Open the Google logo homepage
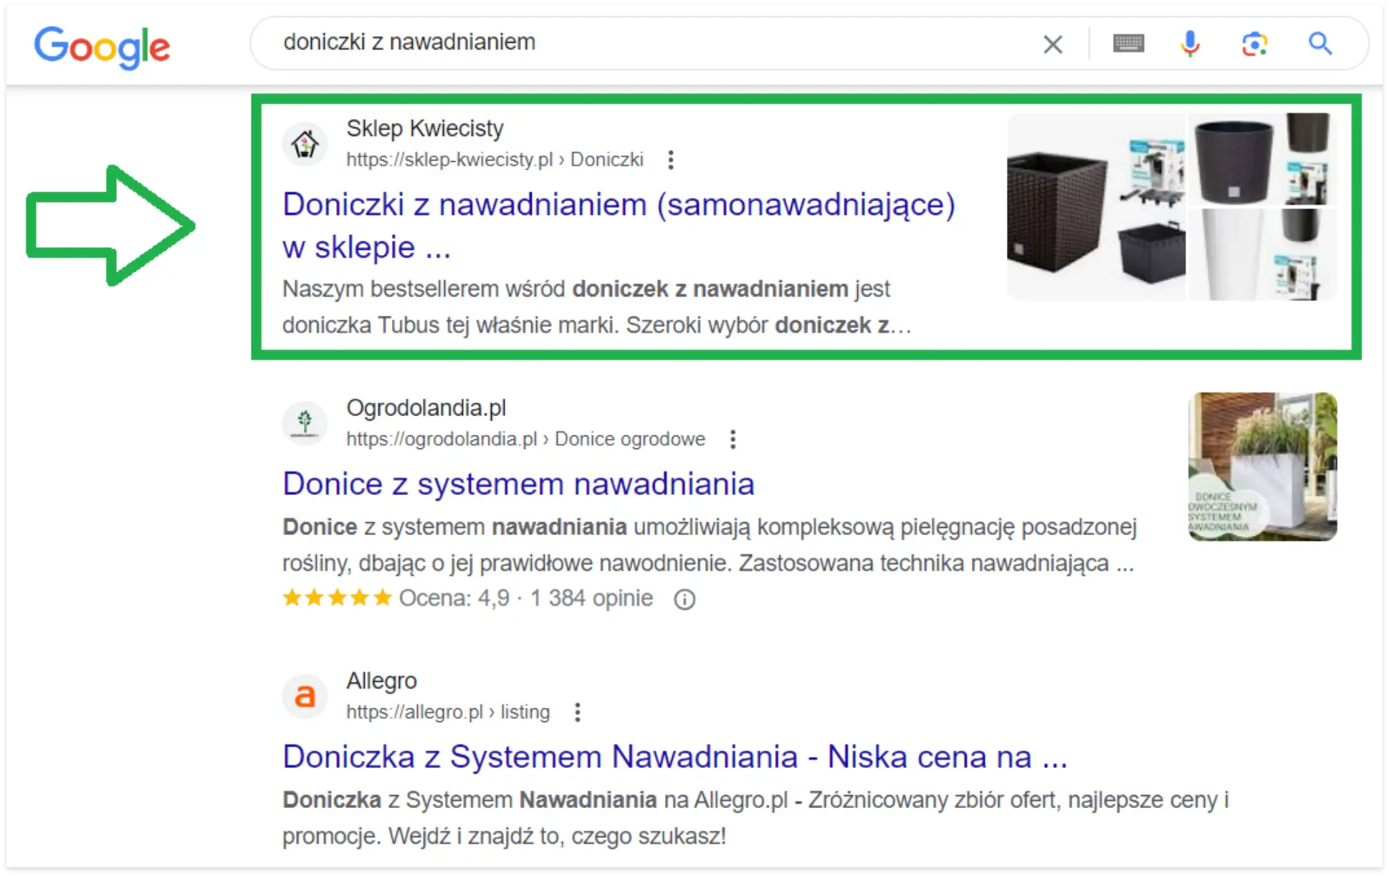 point(102,47)
